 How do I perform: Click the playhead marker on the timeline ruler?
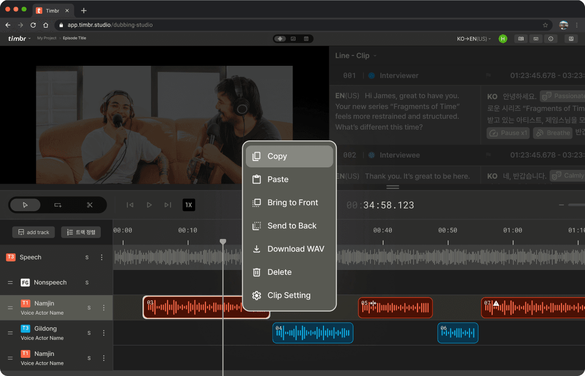[x=223, y=242]
